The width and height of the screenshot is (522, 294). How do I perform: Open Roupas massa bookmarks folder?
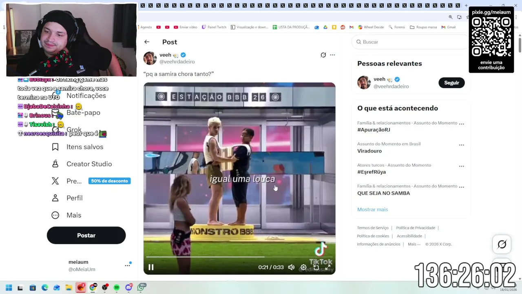tap(423, 27)
